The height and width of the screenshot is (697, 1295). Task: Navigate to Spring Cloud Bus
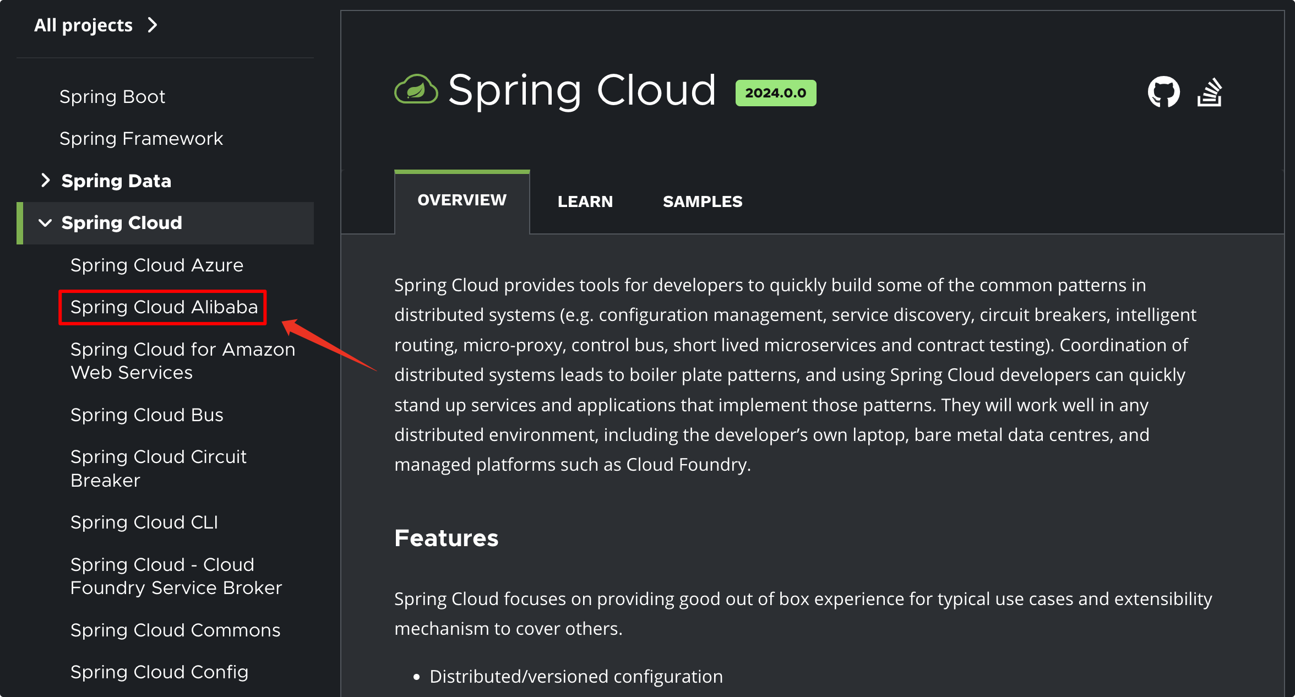147,415
